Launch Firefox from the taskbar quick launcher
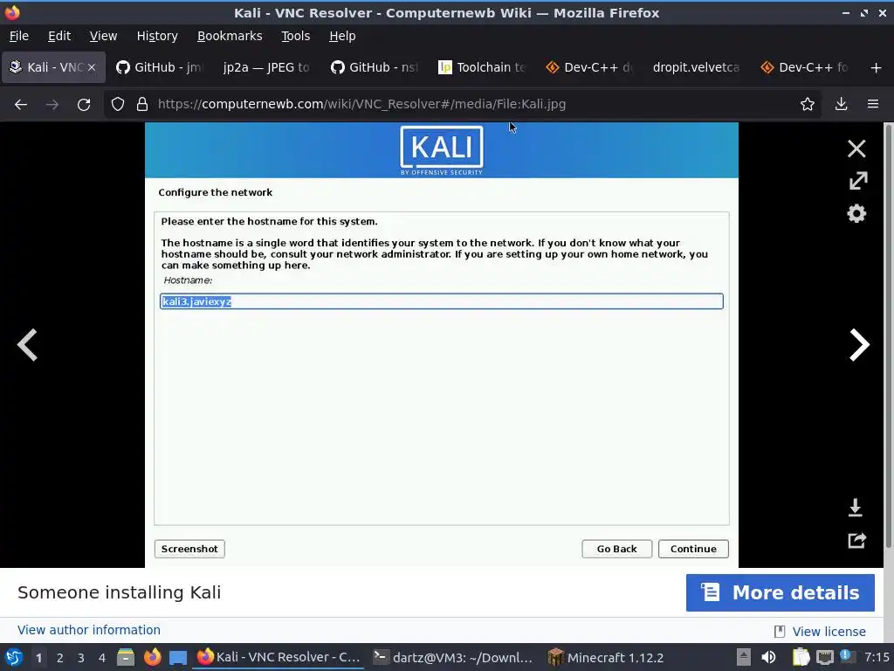 tap(152, 658)
